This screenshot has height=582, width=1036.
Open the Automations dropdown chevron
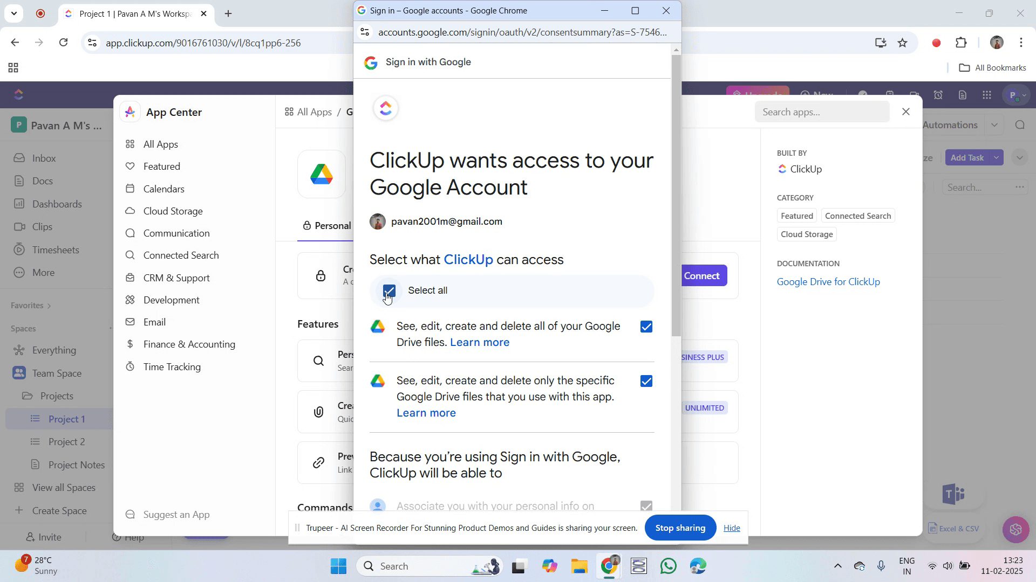(x=994, y=125)
